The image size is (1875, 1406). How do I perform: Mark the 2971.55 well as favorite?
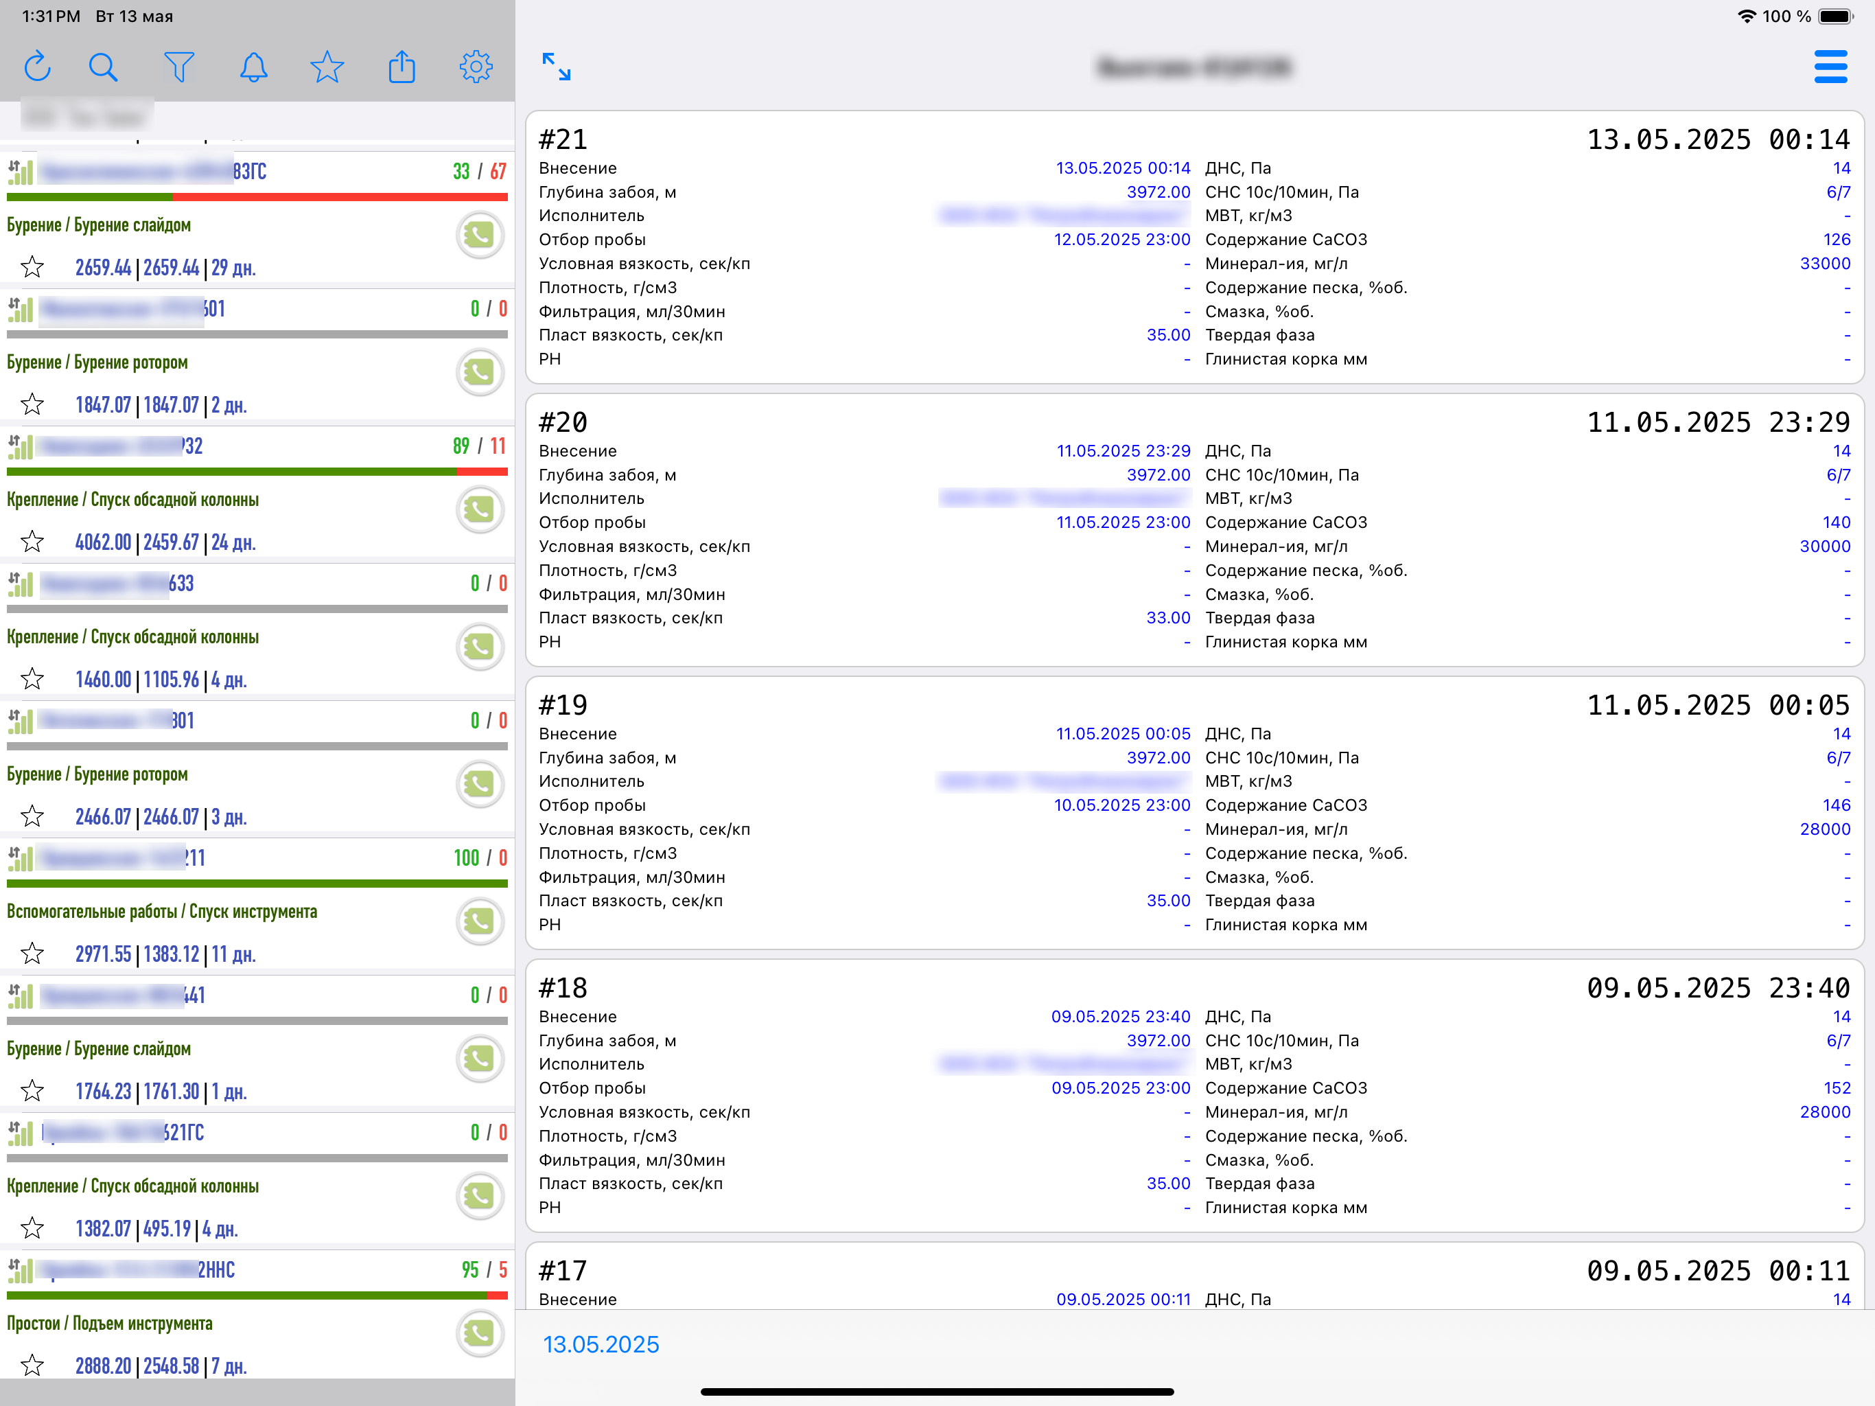click(32, 955)
